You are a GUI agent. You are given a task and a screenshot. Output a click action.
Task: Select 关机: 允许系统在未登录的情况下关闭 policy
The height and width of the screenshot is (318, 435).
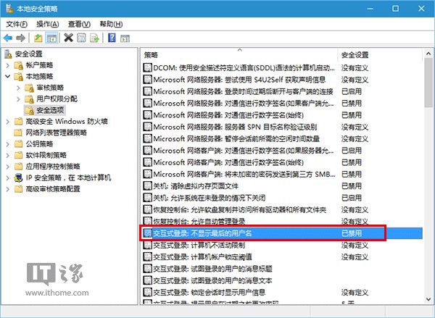[283, 198]
